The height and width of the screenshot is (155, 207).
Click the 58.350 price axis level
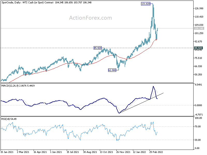[x=198, y=75]
